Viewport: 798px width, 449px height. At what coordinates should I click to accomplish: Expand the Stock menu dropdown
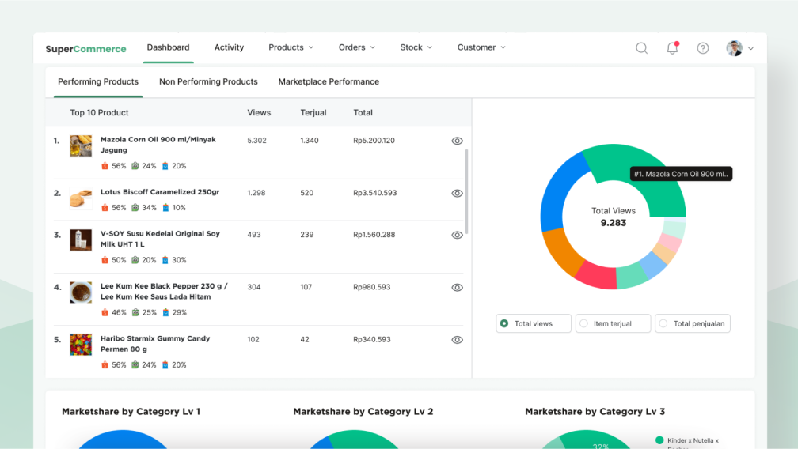(416, 47)
